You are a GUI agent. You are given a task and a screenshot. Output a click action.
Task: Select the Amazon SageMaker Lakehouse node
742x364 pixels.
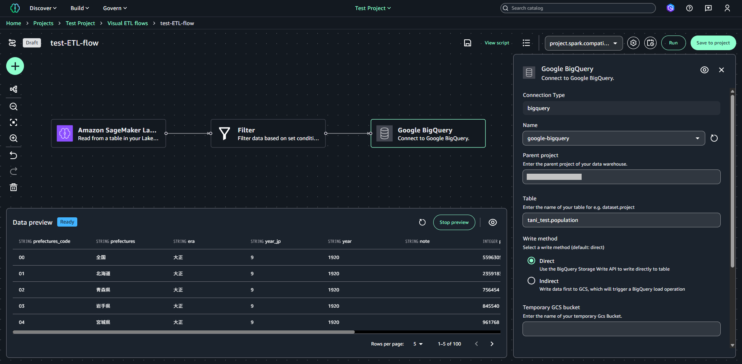(109, 134)
